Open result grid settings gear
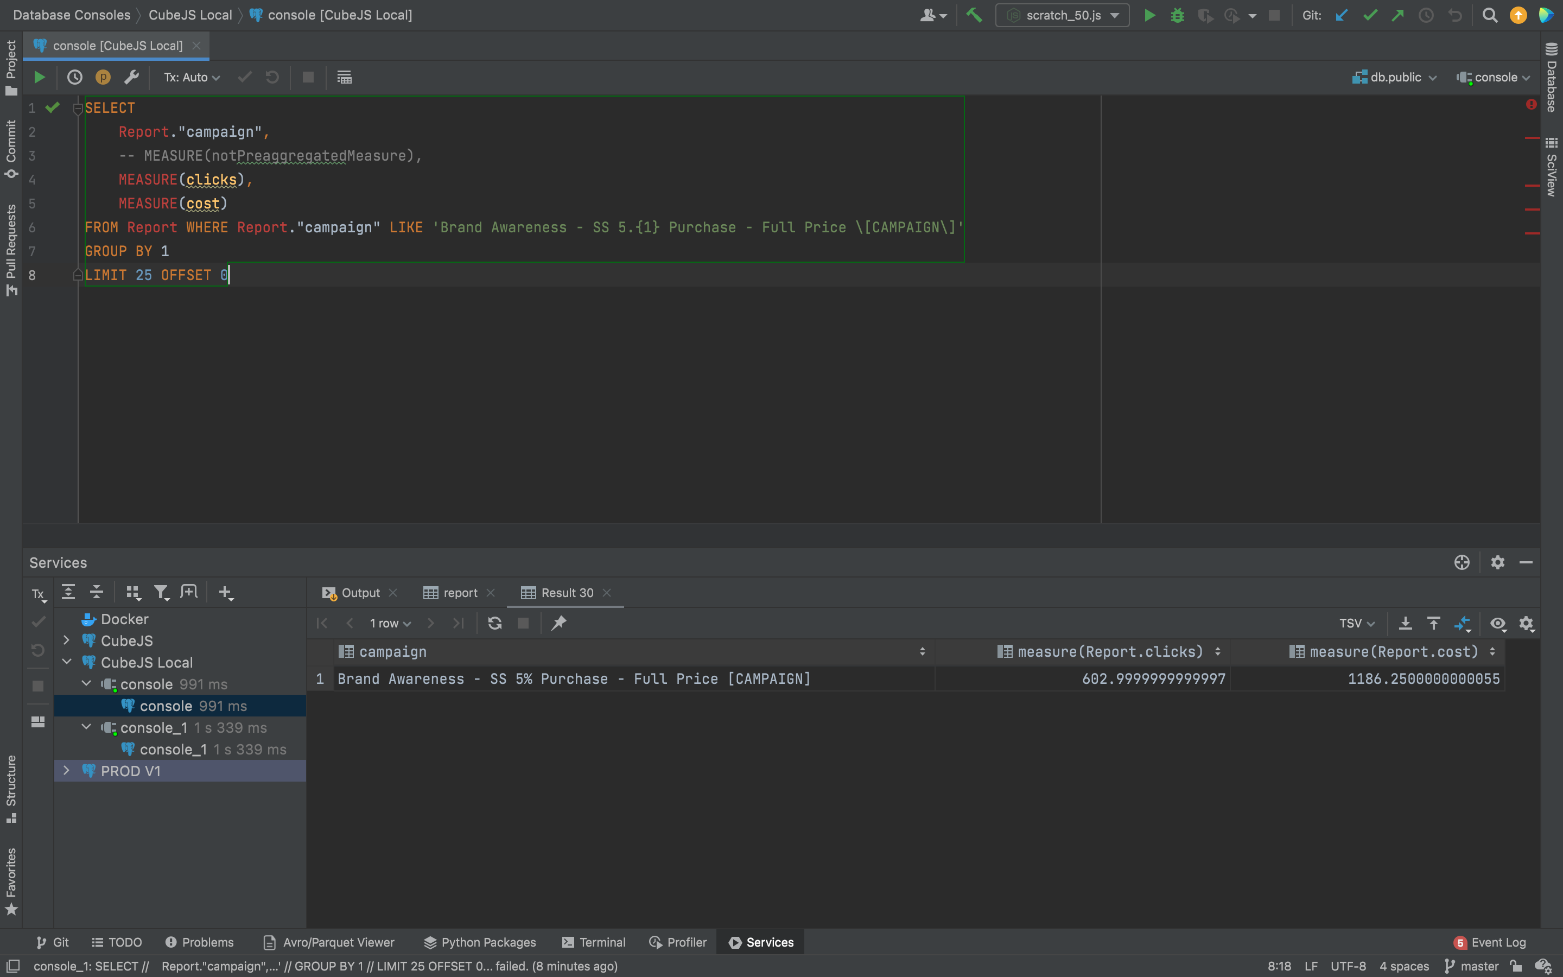 click(x=1526, y=623)
